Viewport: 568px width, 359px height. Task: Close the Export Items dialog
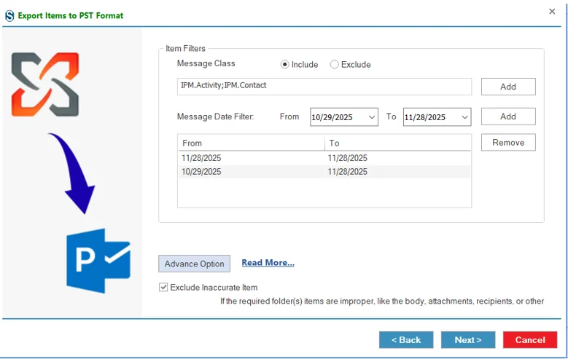pyautogui.click(x=552, y=12)
